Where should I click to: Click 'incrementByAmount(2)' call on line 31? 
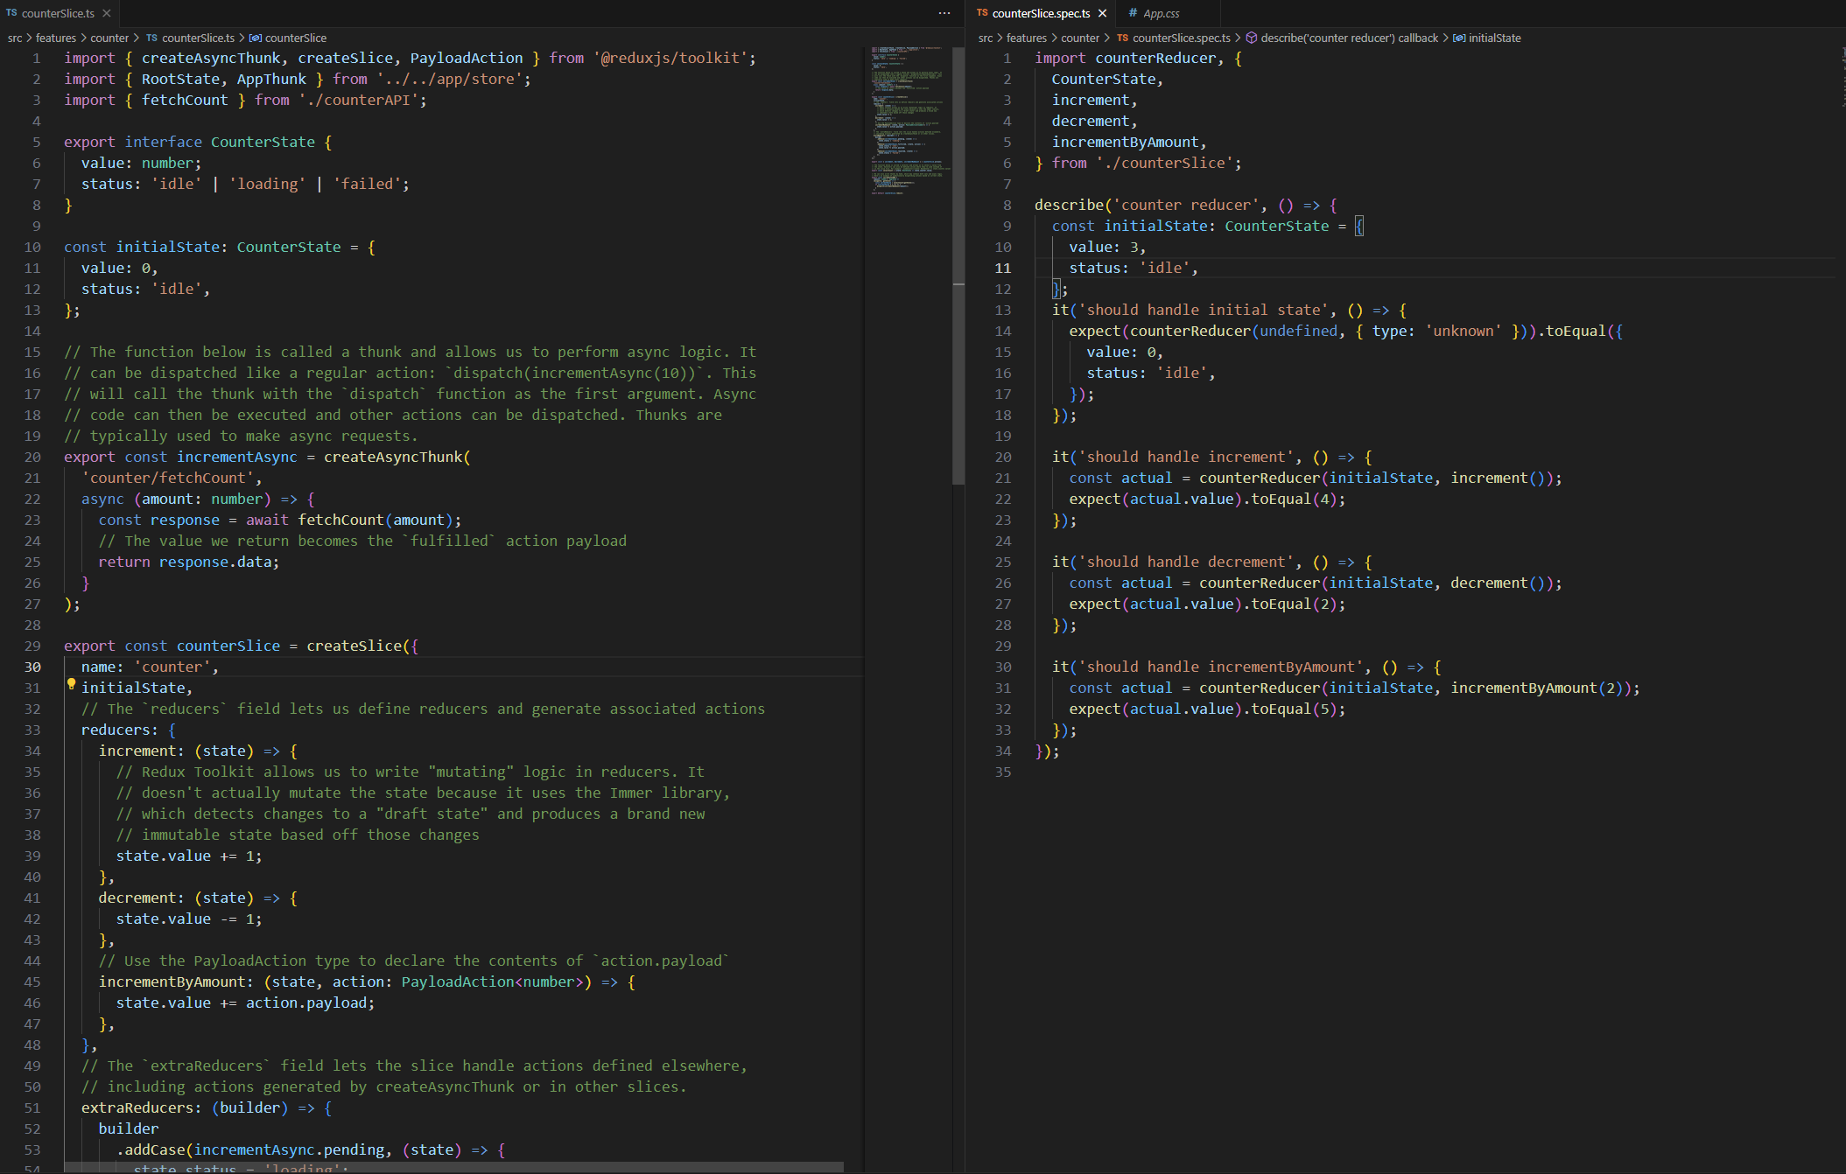tap(1537, 688)
